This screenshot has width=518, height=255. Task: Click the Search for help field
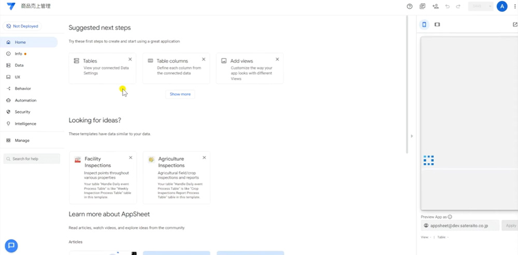coord(32,159)
